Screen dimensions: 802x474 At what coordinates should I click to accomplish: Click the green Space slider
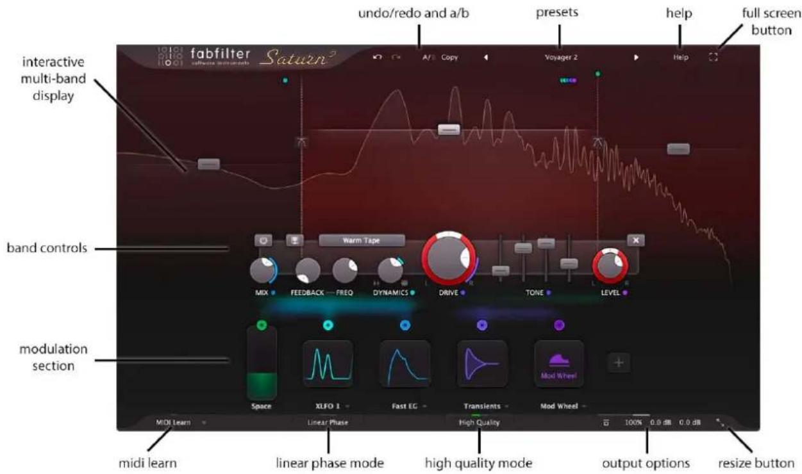[262, 363]
